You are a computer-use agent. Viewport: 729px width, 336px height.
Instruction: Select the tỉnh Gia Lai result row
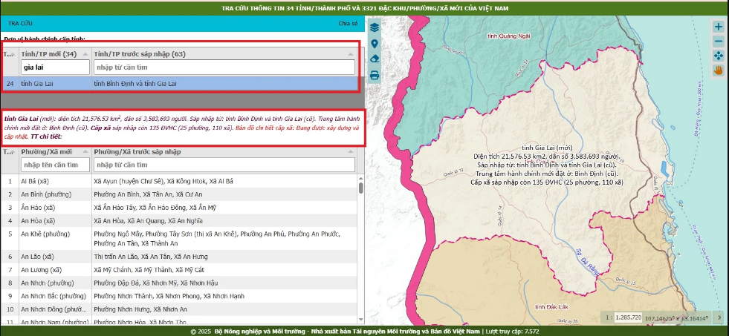(x=179, y=84)
